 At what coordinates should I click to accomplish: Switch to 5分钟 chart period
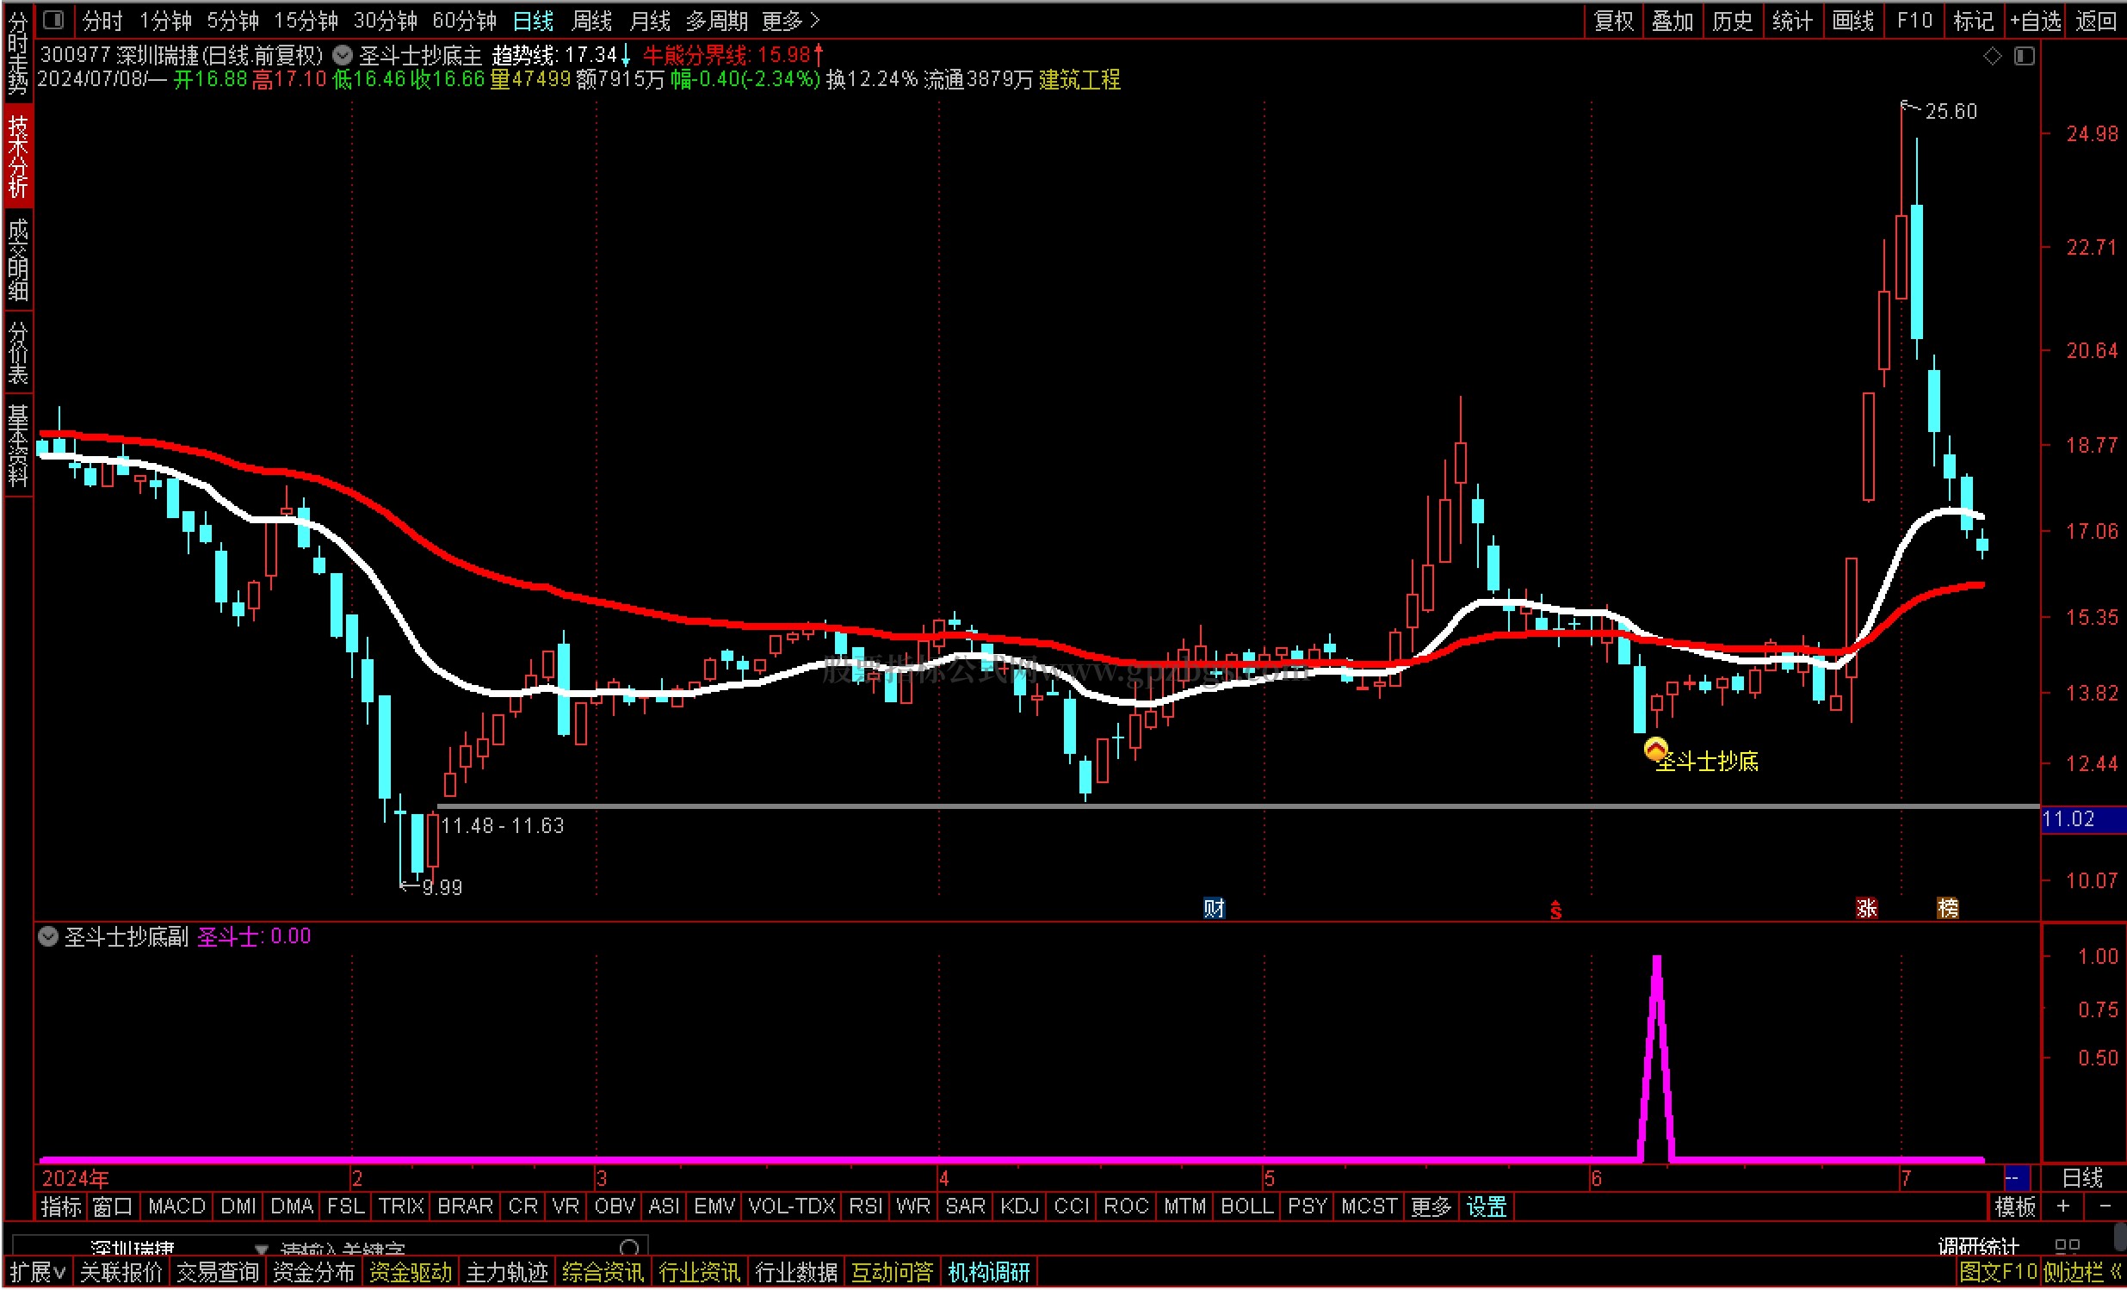[232, 20]
